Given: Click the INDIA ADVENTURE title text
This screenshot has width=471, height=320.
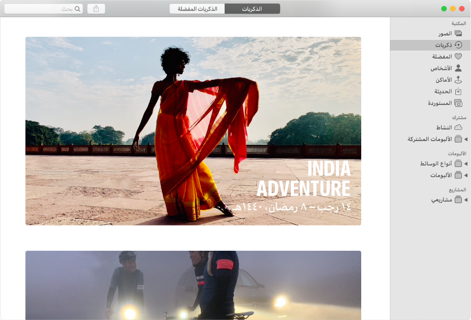Looking at the screenshot, I should (x=304, y=178).
